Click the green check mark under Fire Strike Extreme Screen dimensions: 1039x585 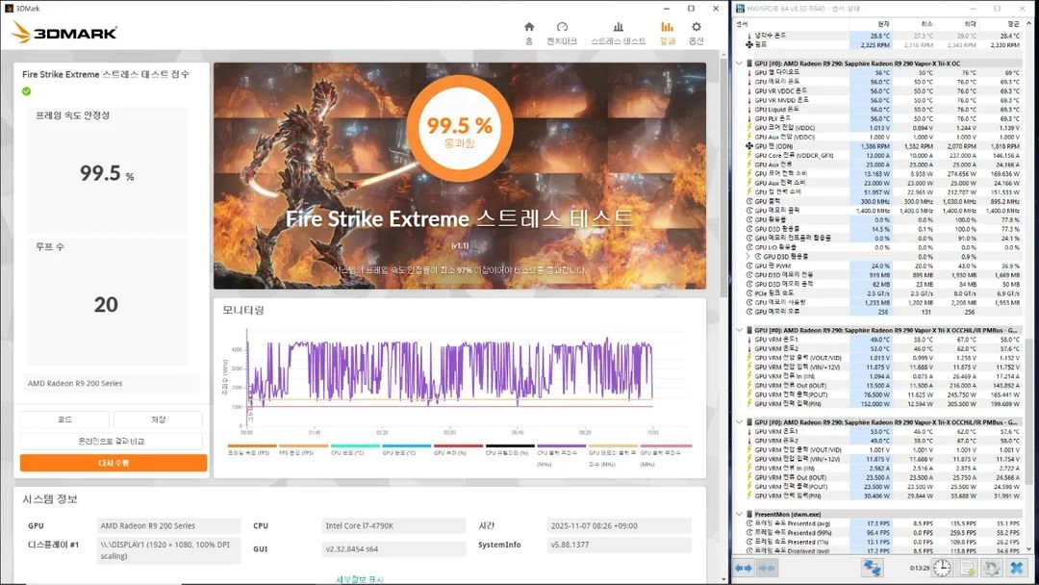(27, 91)
